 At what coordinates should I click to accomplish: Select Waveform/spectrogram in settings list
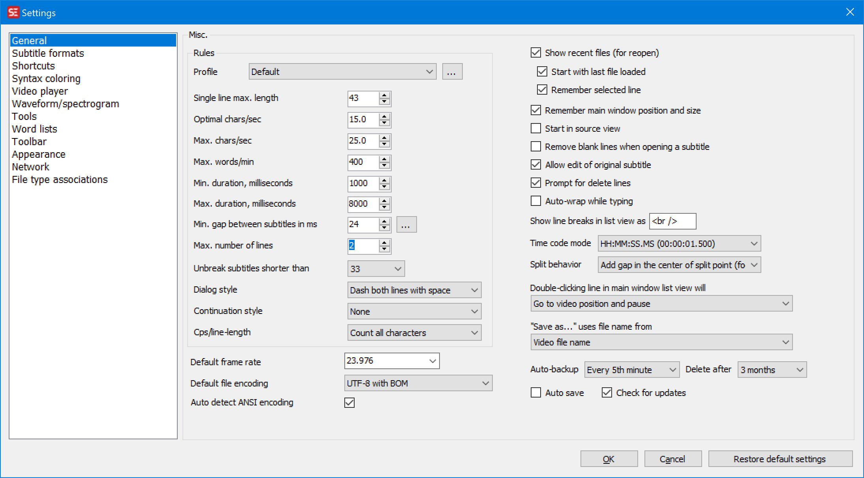coord(65,104)
